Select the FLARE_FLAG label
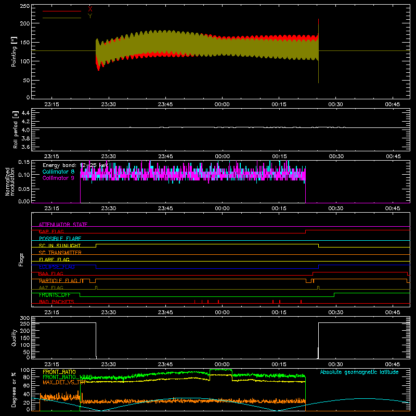Viewport: 416px width, 416px height. pos(54,259)
